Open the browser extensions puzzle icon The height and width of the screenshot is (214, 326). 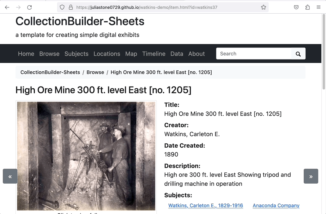coord(307,7)
